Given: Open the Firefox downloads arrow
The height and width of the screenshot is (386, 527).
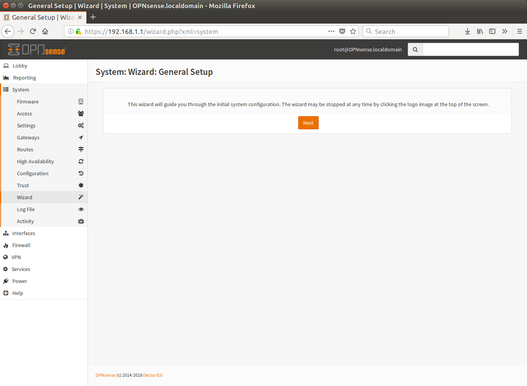Looking at the screenshot, I should [x=467, y=32].
